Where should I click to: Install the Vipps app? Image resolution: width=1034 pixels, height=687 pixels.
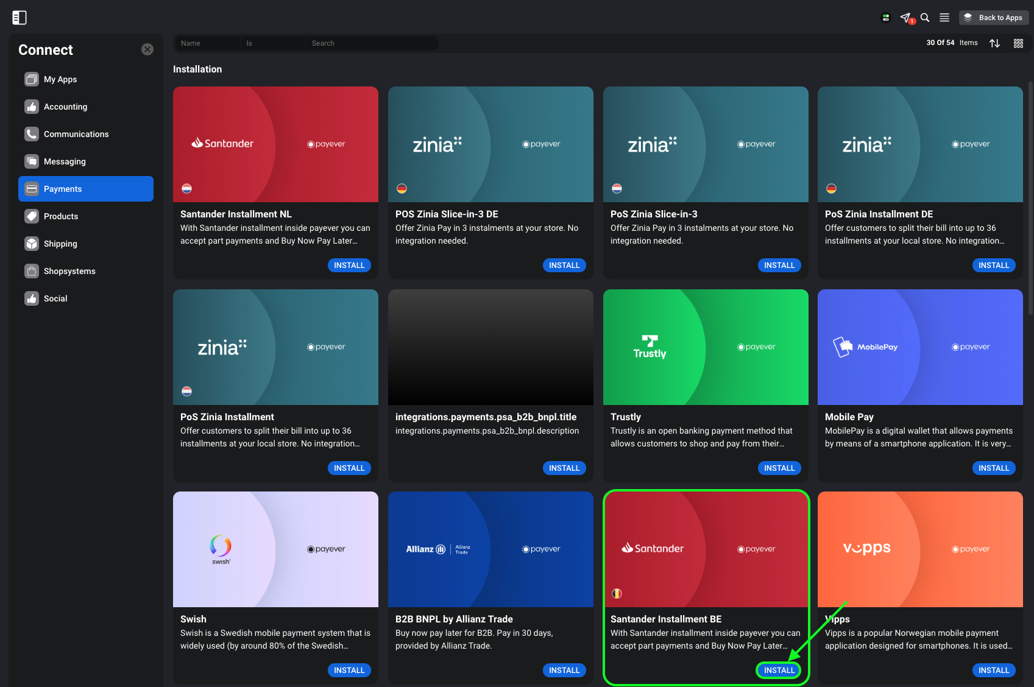coord(994,671)
